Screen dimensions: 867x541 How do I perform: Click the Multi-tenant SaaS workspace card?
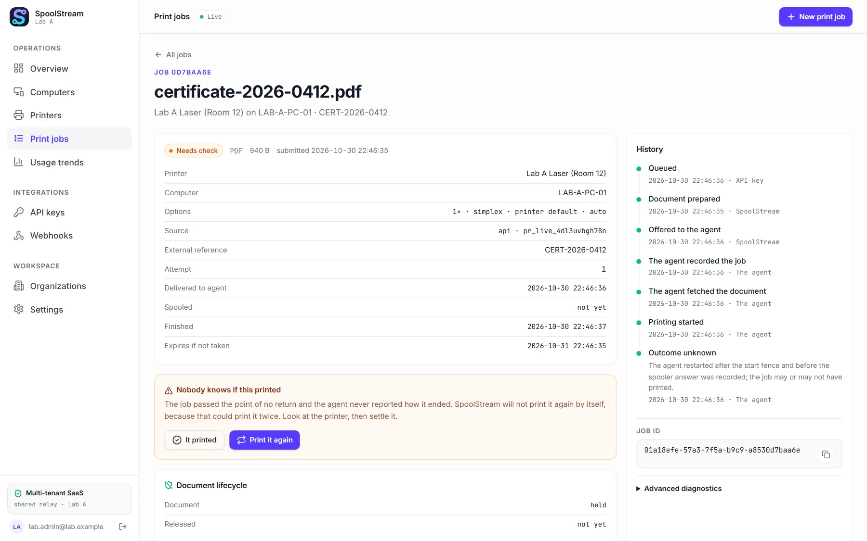69,499
